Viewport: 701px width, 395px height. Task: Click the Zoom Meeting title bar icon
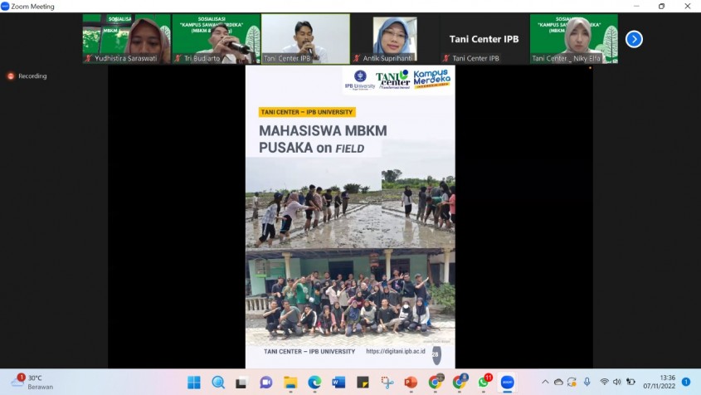(5, 7)
